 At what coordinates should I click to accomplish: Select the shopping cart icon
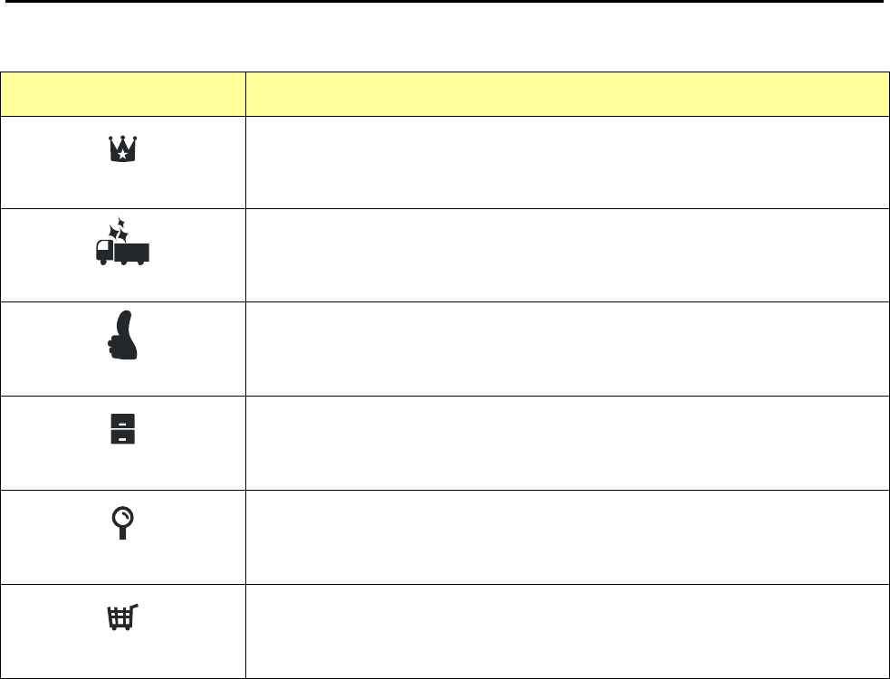tap(122, 617)
